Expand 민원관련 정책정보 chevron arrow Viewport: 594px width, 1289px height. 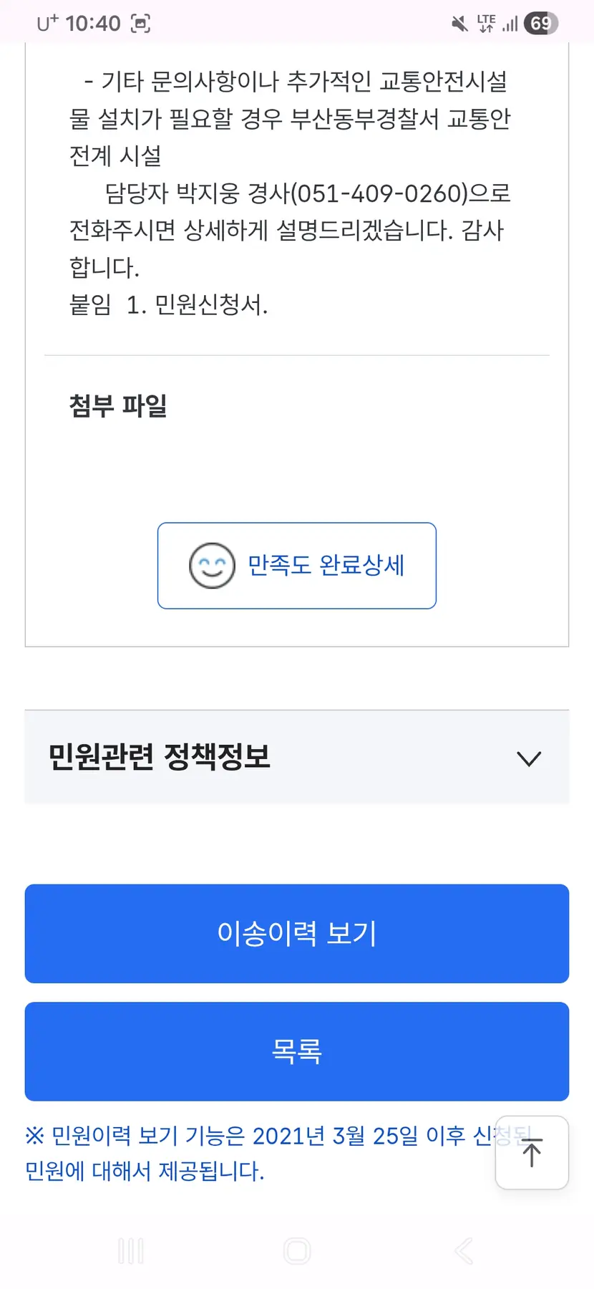coord(529,758)
